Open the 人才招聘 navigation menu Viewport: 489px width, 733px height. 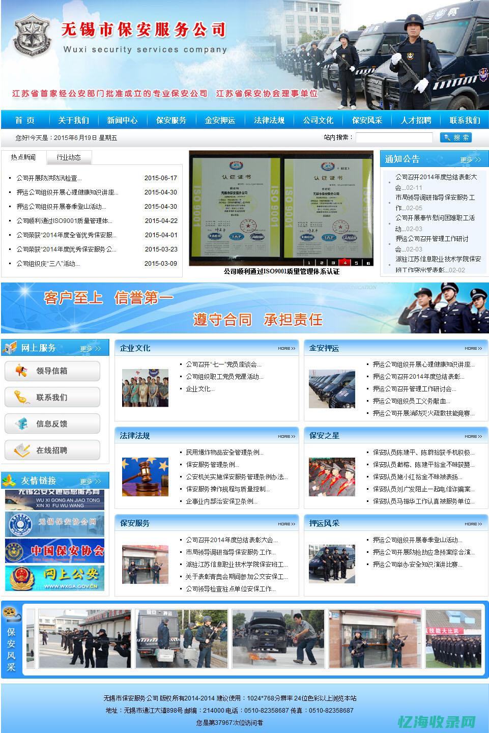pos(416,121)
